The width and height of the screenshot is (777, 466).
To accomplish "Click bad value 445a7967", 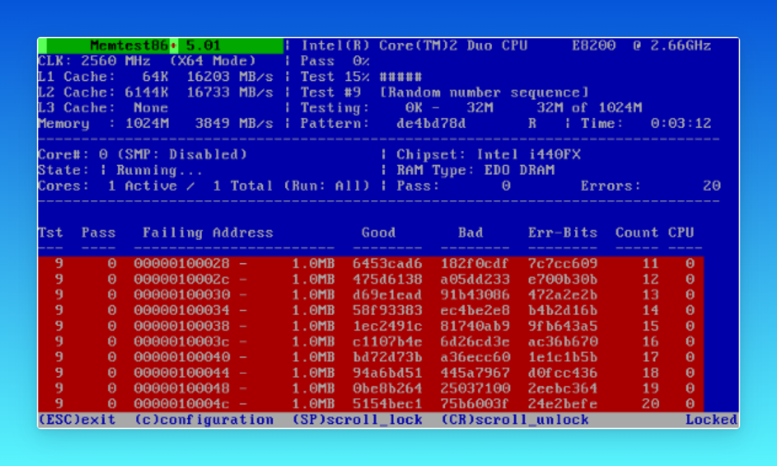I will (475, 372).
